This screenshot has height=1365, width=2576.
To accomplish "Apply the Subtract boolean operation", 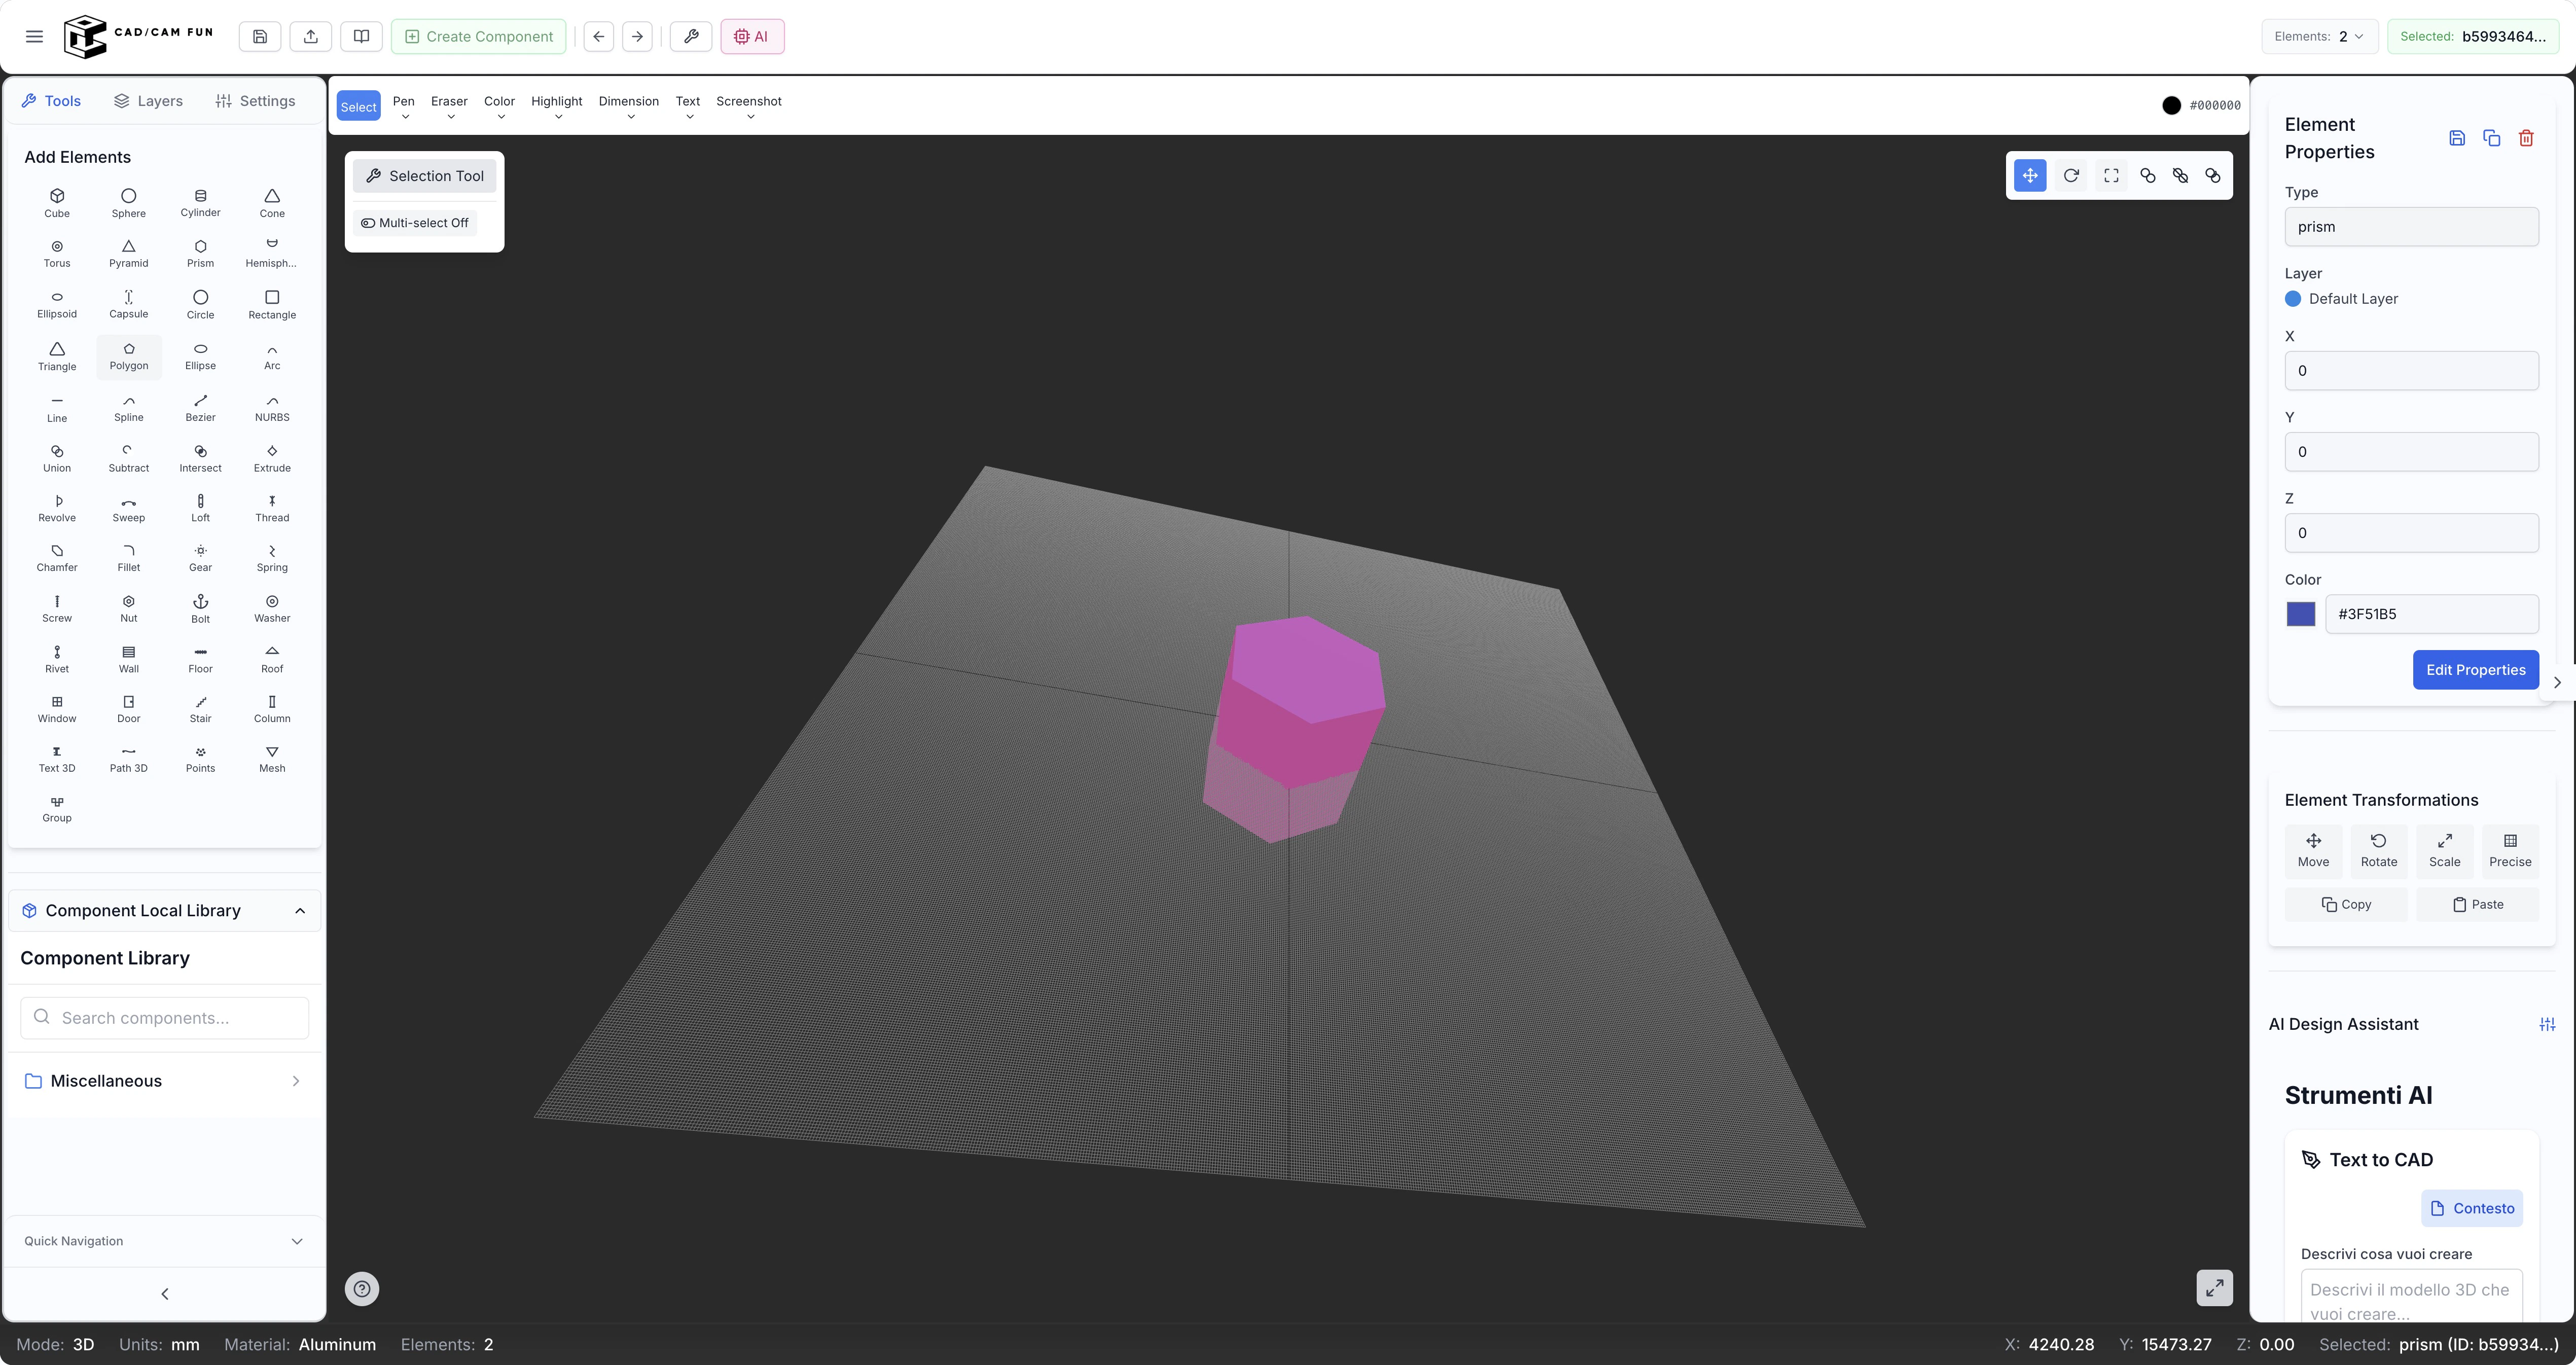I will tap(129, 459).
